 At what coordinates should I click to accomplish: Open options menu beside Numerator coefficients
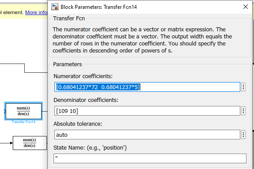[243, 87]
